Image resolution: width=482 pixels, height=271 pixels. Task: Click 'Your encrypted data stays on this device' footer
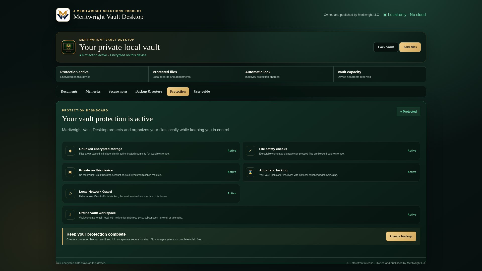tap(81, 263)
